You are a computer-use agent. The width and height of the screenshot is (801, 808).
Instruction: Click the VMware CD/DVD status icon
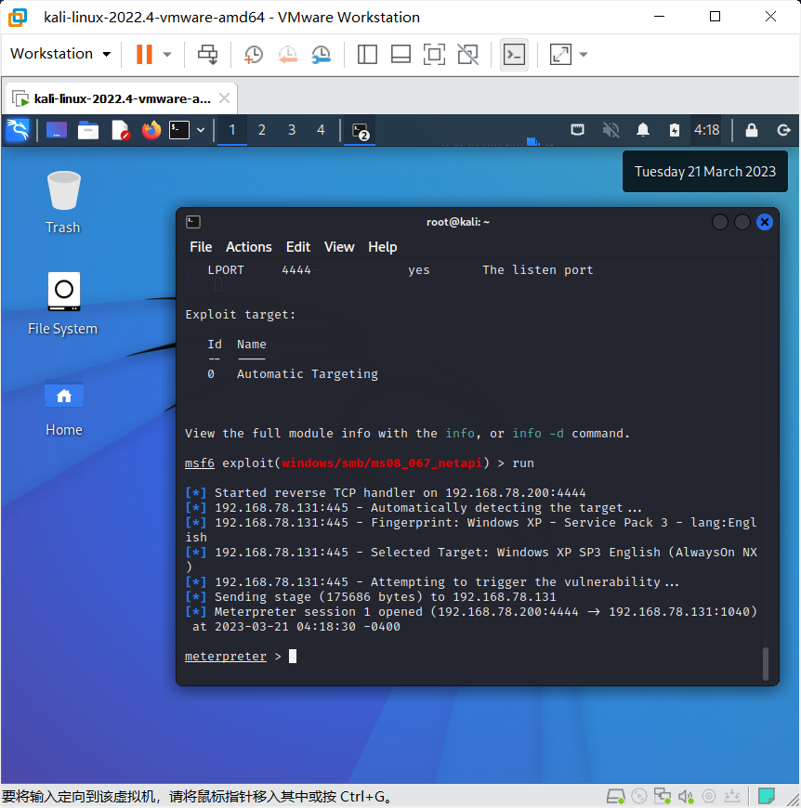639,796
